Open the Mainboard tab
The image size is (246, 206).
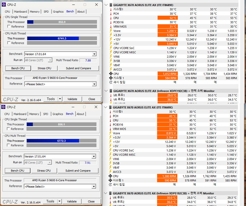coord(20,11)
